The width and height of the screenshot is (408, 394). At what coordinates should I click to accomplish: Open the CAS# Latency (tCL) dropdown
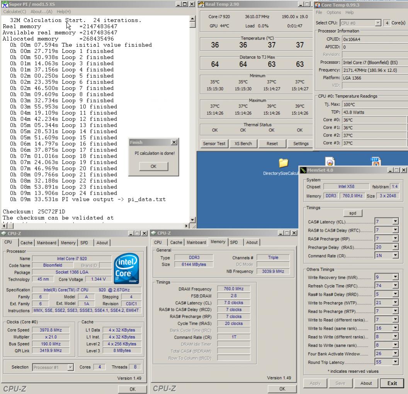click(x=395, y=222)
